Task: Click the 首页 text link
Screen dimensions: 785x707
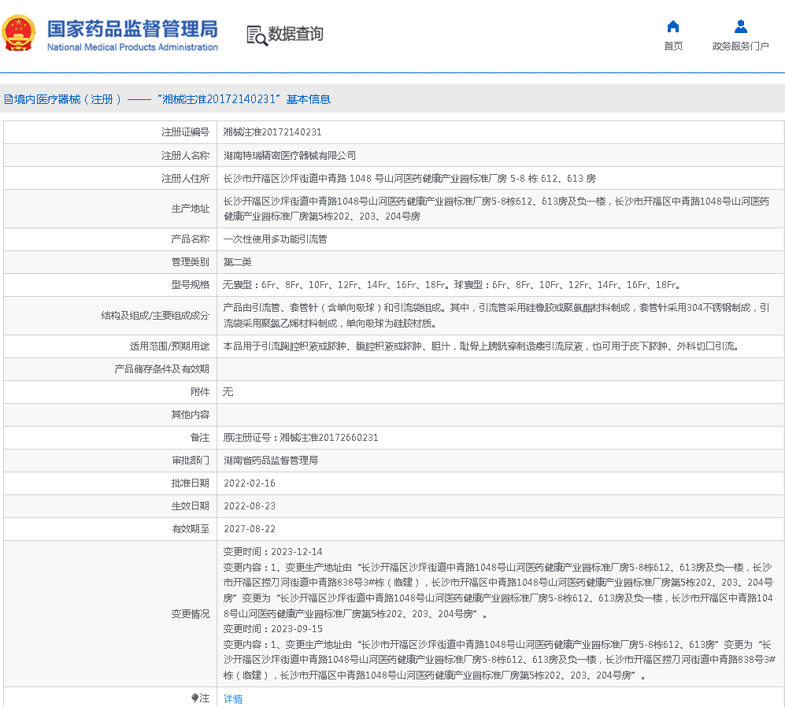Action: pos(673,46)
